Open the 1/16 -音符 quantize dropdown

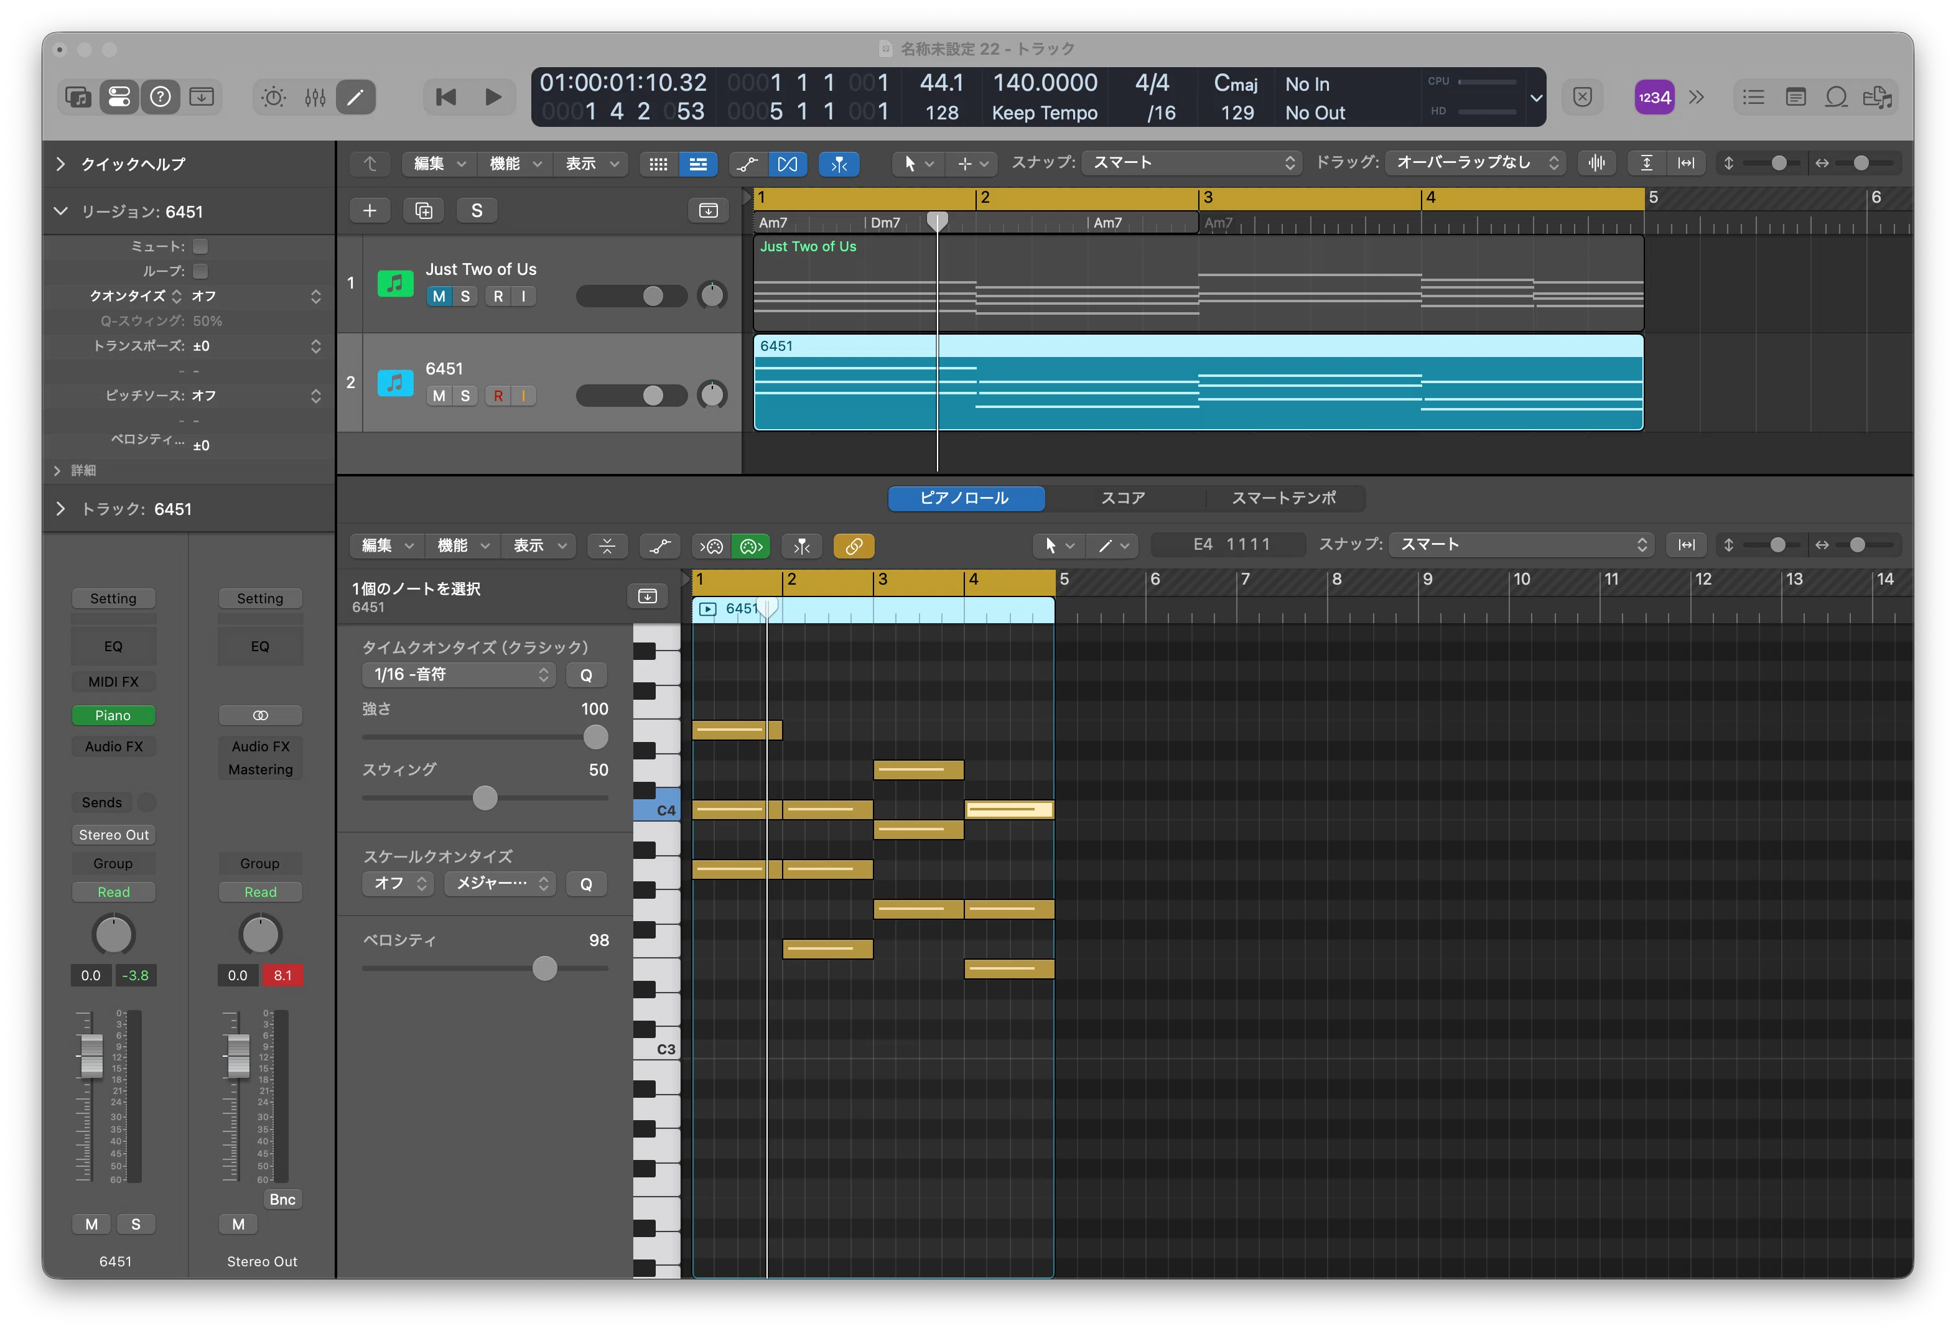coord(460,675)
